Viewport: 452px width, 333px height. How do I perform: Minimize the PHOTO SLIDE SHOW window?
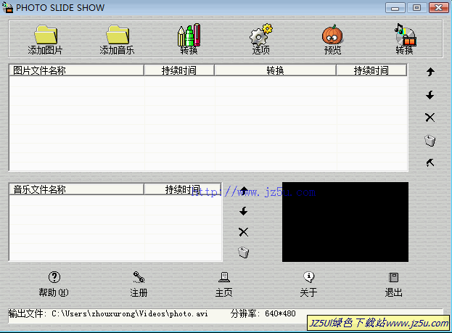395,8
